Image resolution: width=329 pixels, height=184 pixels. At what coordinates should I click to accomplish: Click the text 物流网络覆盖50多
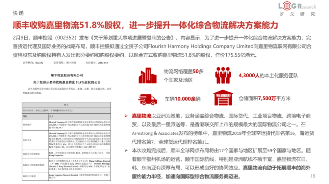(x=184, y=71)
